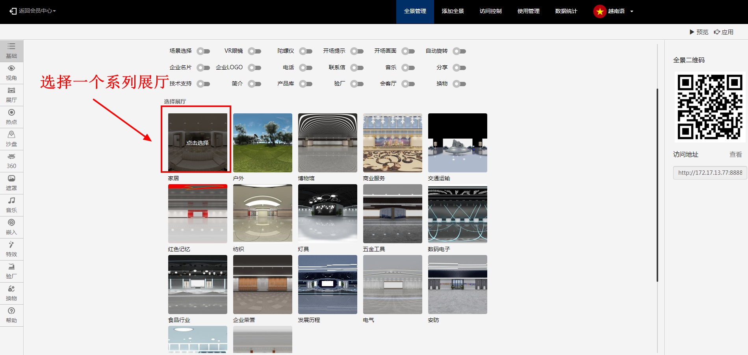Turn on the 自动旋转 switch
Image resolution: width=748 pixels, height=355 pixels.
tap(459, 51)
